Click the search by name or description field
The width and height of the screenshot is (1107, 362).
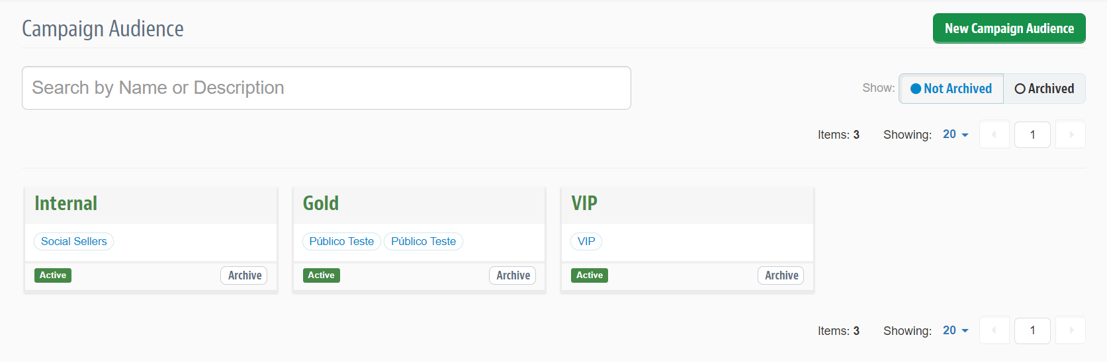click(326, 88)
